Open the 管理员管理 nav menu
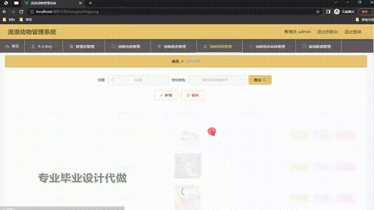 pyautogui.click(x=84, y=46)
